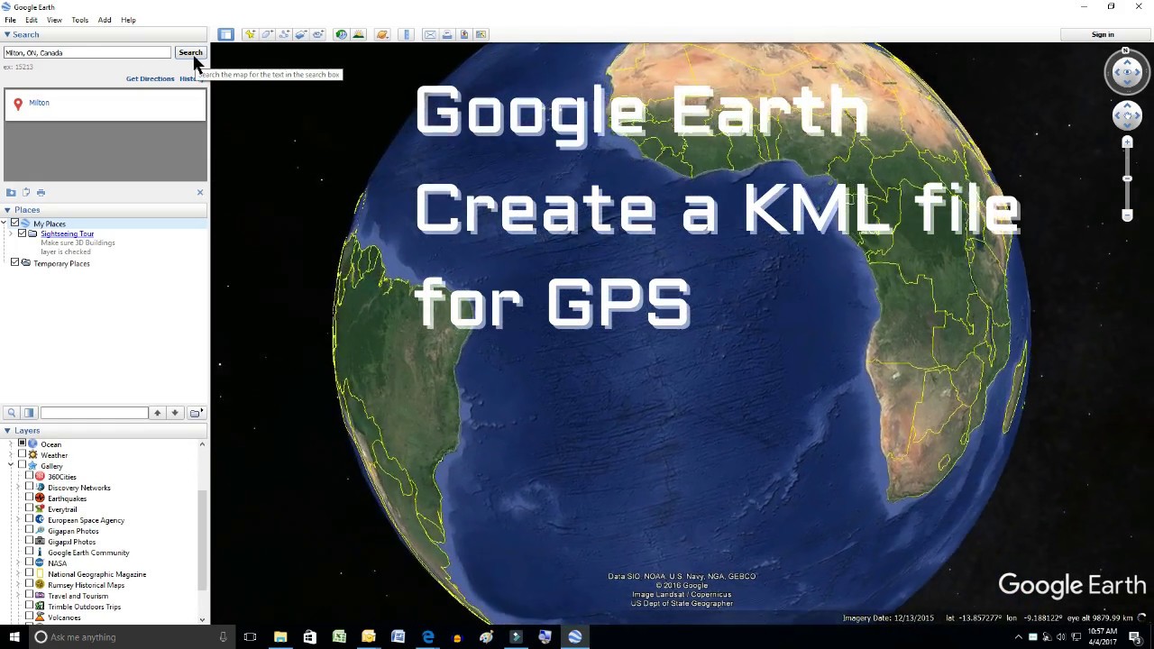Uncheck the Sightseeing Tour checkbox
Screen dimensions: 1154x649
[x=22, y=233]
